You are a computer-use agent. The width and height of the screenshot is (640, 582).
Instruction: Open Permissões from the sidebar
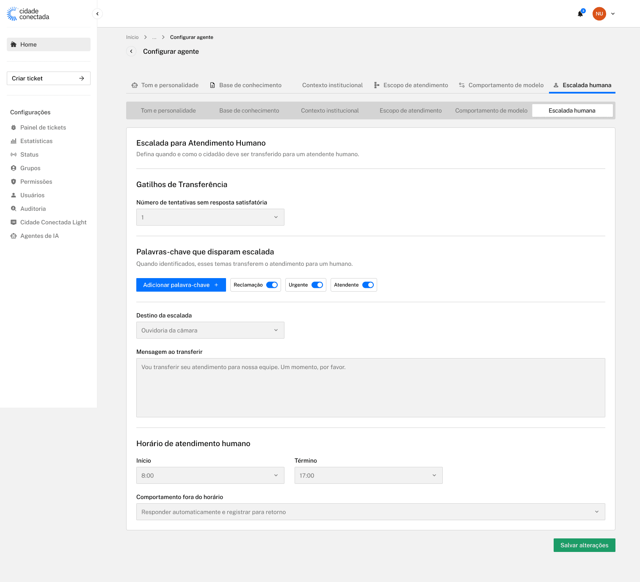click(x=36, y=182)
